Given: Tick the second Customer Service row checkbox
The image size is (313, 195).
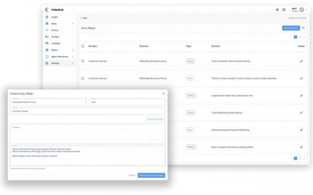Looking at the screenshot, I should pyautogui.click(x=83, y=78).
